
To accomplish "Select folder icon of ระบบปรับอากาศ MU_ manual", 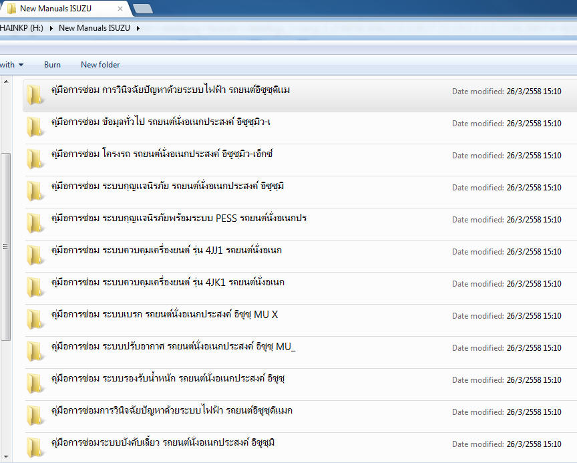I will click(x=35, y=351).
